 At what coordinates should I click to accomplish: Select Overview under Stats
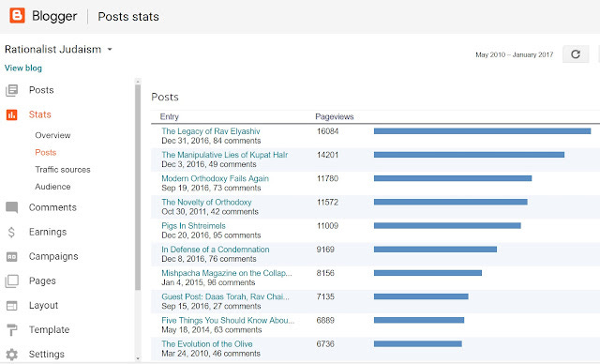[x=52, y=135]
